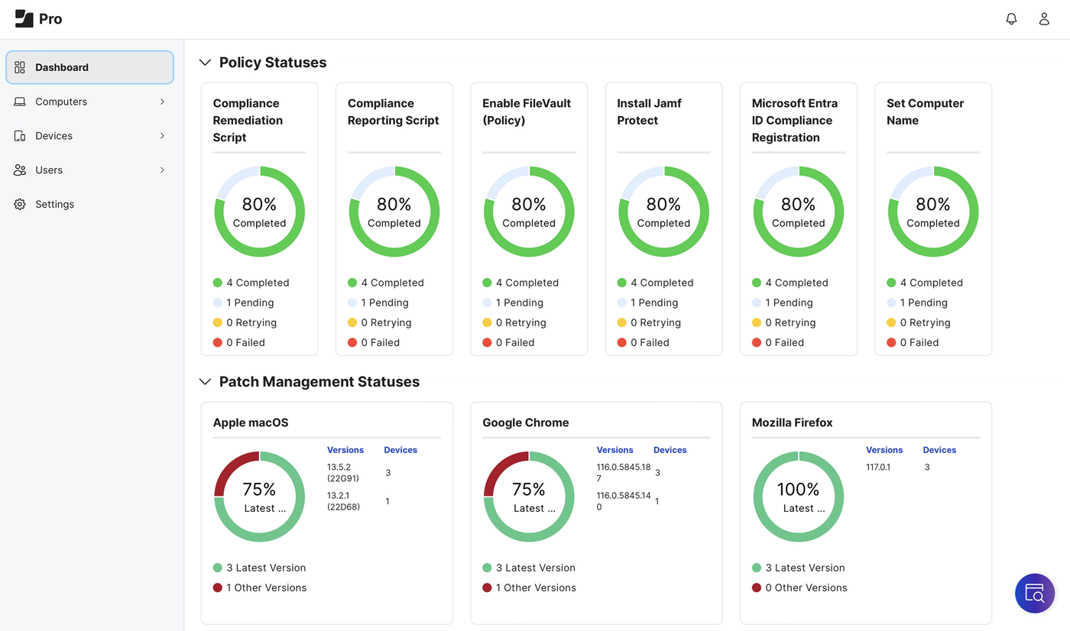This screenshot has width=1070, height=631.
Task: Open the notifications bell
Action: click(1011, 19)
